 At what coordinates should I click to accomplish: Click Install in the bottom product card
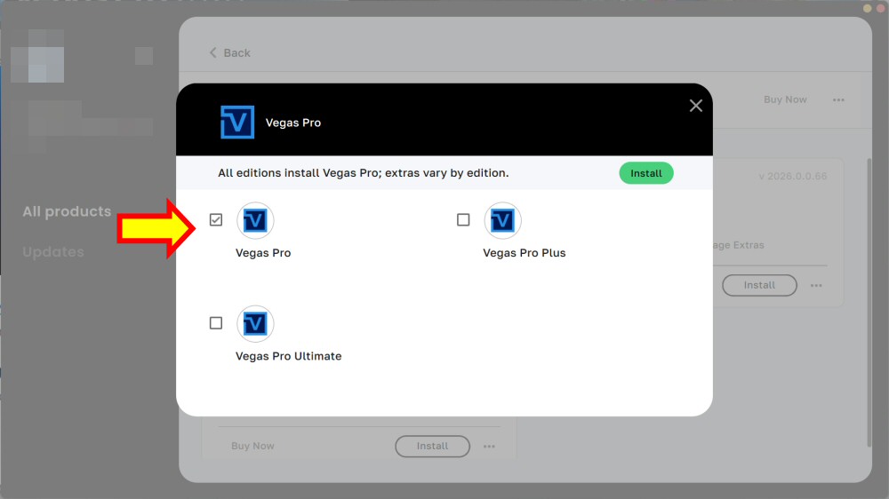pos(432,447)
